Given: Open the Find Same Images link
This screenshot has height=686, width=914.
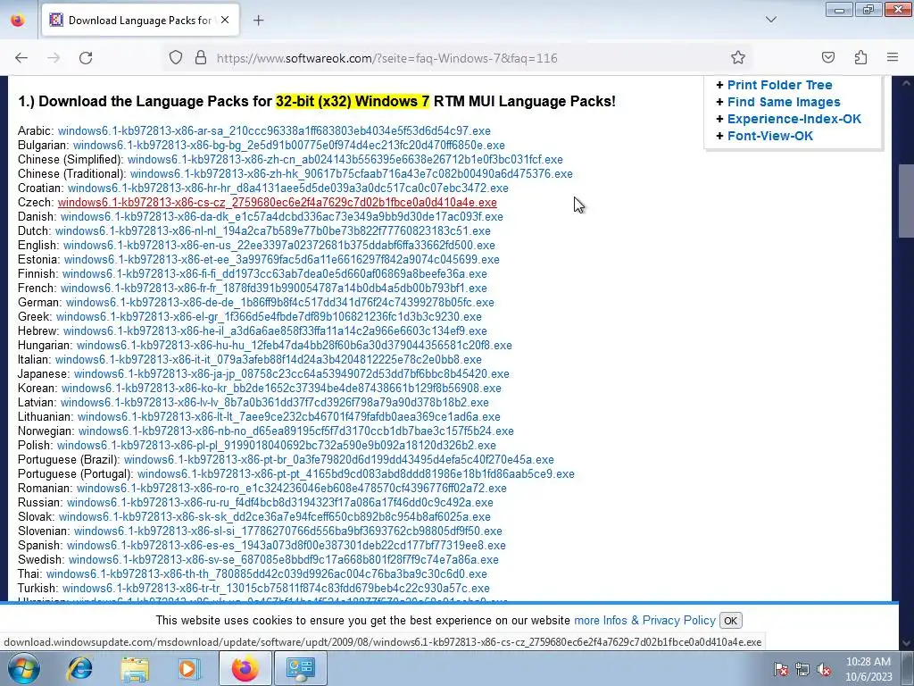Looking at the screenshot, I should point(784,102).
